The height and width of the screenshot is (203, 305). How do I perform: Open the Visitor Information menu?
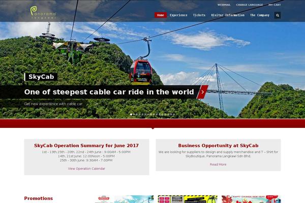tap(228, 15)
